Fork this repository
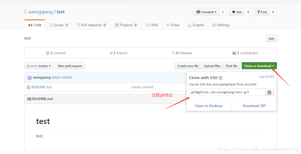The width and height of the screenshot is (301, 154). [x=262, y=12]
